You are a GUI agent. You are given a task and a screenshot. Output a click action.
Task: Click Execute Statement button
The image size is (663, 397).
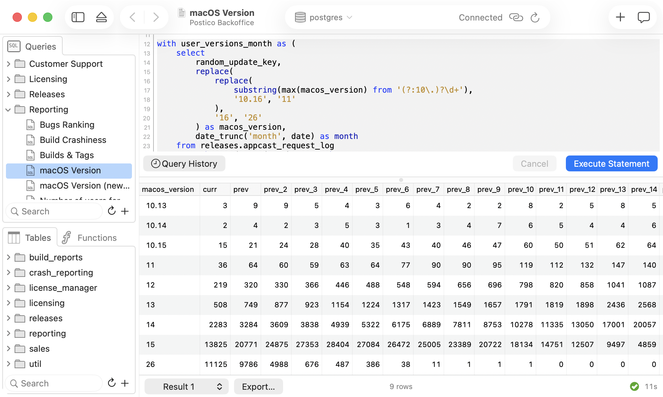611,164
